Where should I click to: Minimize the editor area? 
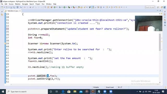pos(158,10)
